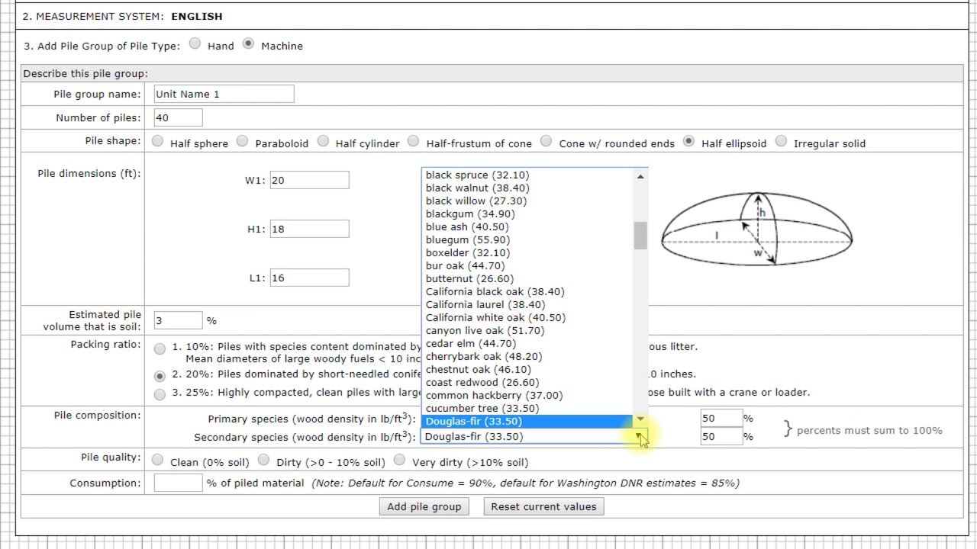Viewport: 977px width, 549px height.
Task: Click the estimated soil volume percent field
Action: [178, 320]
